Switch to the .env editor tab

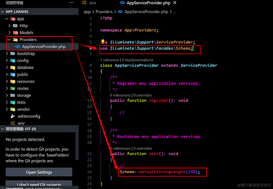click(92, 3)
